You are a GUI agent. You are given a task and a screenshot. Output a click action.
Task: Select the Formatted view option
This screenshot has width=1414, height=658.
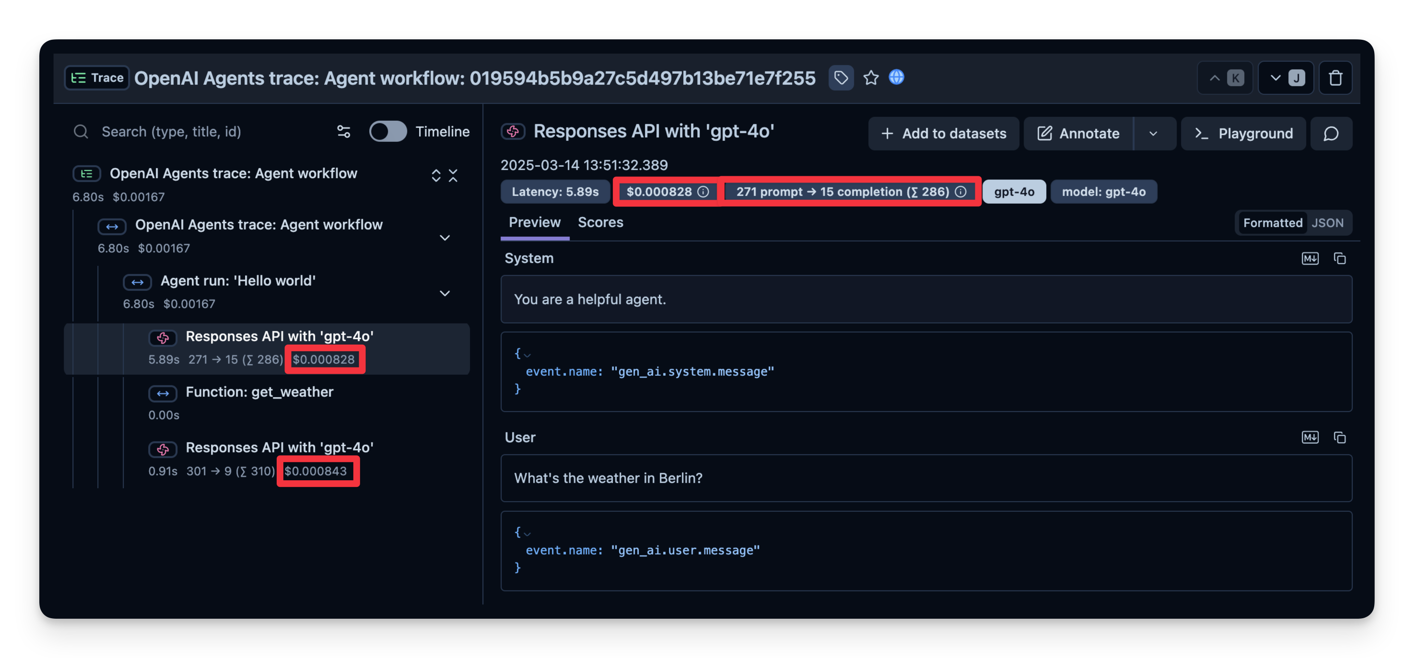pos(1273,223)
